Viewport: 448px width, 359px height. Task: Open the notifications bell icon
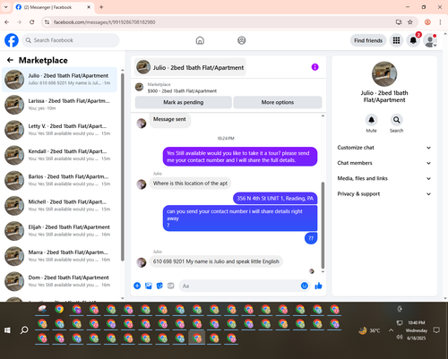click(413, 40)
